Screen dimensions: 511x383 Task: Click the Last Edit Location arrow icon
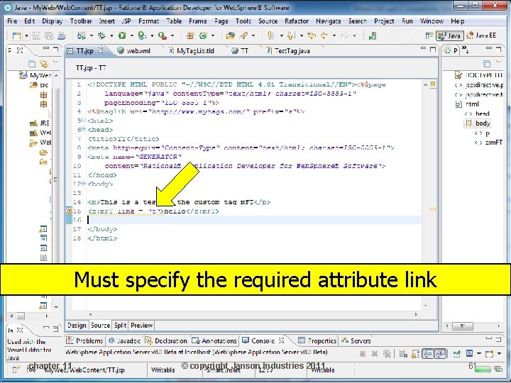coord(312,35)
